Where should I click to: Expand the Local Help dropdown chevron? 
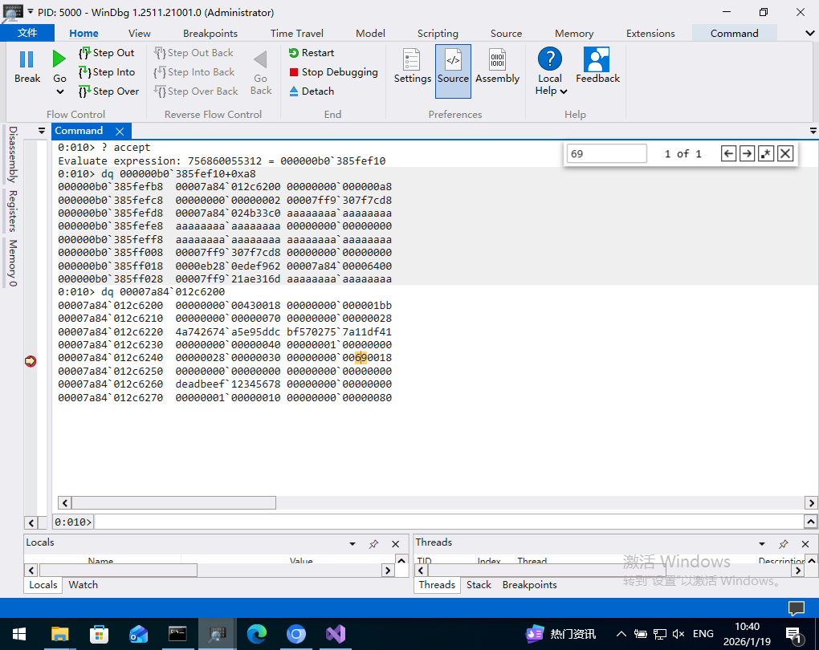pyautogui.click(x=564, y=91)
